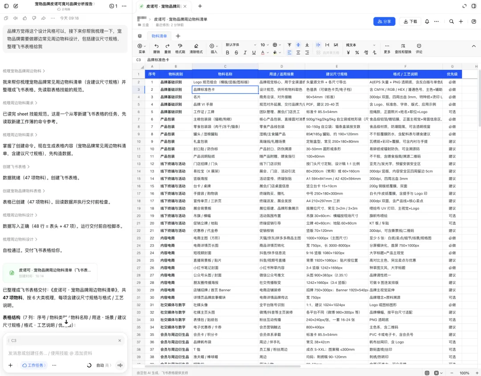481x376 pixels.
Task: Click 清除格式 to clear formatting
Action: (196, 49)
